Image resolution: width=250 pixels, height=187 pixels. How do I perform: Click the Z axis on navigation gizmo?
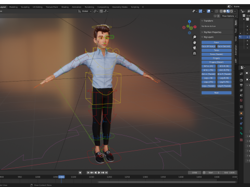coord(190,21)
